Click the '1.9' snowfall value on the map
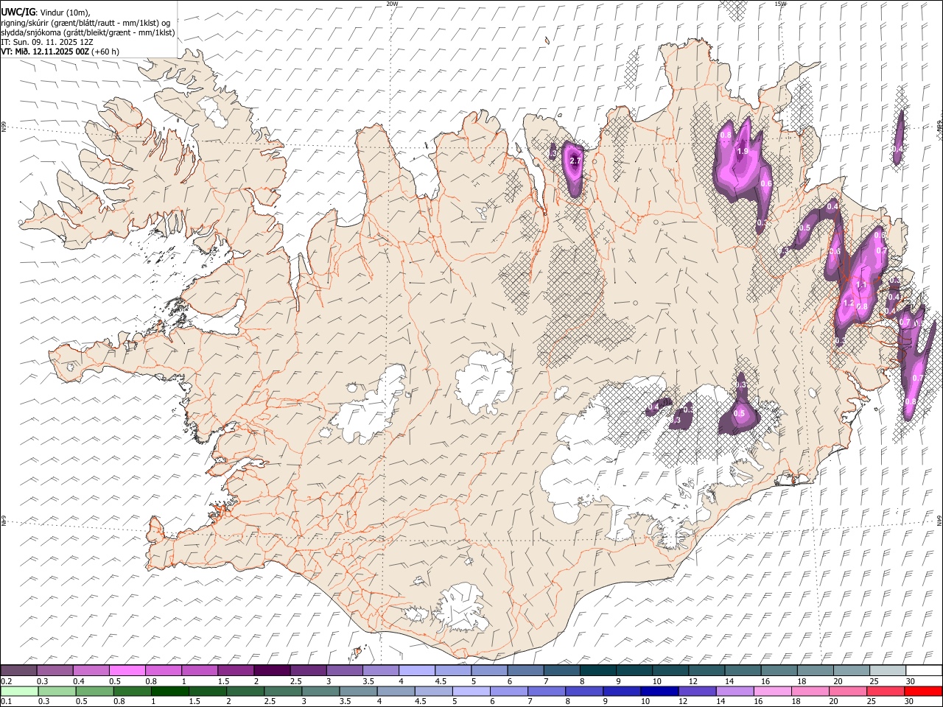This screenshot has height=707, width=943. click(x=743, y=151)
